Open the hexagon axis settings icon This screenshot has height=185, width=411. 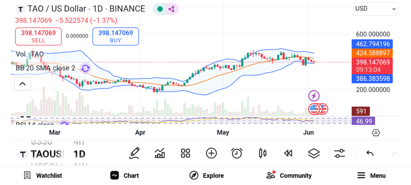click(x=376, y=132)
